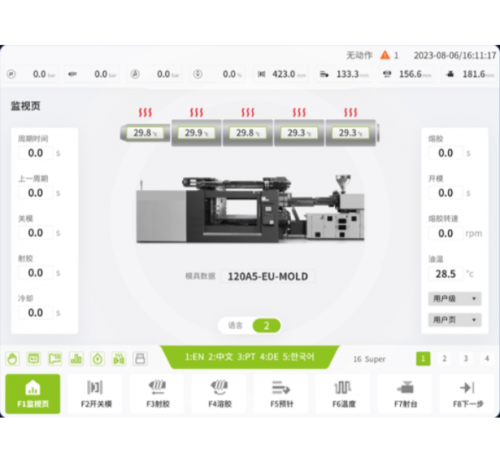Click the orange alarm warning triangle

pyautogui.click(x=385, y=55)
